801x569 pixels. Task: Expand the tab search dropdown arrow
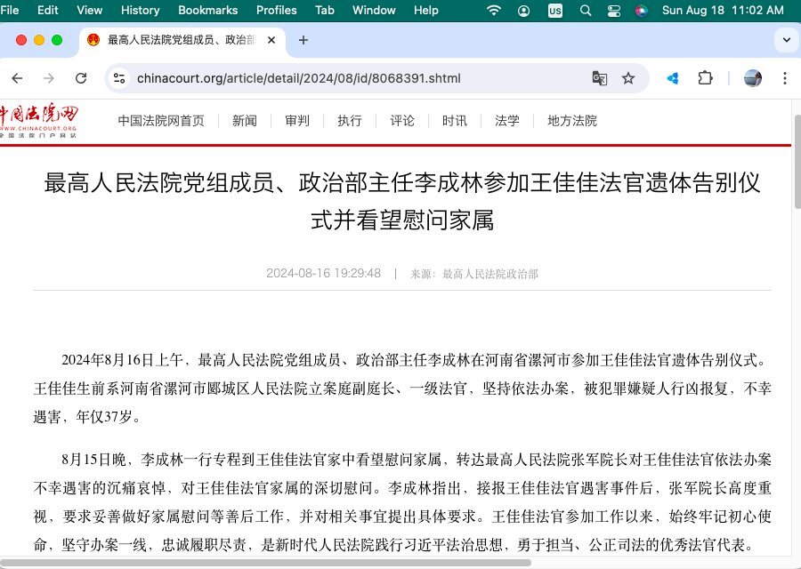786,40
